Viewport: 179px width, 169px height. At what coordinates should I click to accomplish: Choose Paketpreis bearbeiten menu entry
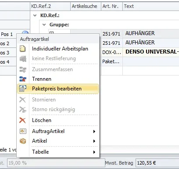58,89
